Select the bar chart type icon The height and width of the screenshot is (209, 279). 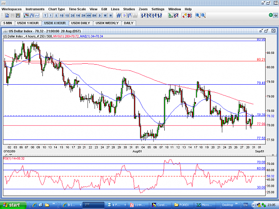[x=32, y=16]
